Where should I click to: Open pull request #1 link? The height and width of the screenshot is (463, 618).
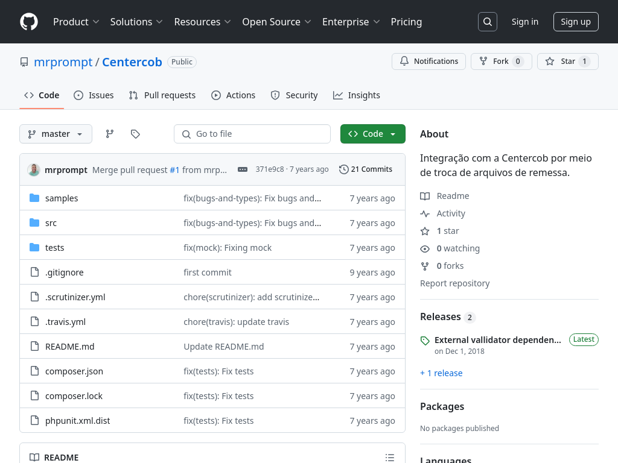[174, 170]
